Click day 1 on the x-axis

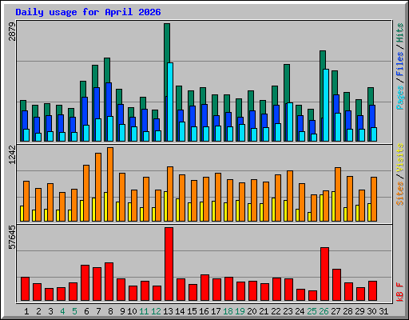pyautogui.click(x=26, y=311)
